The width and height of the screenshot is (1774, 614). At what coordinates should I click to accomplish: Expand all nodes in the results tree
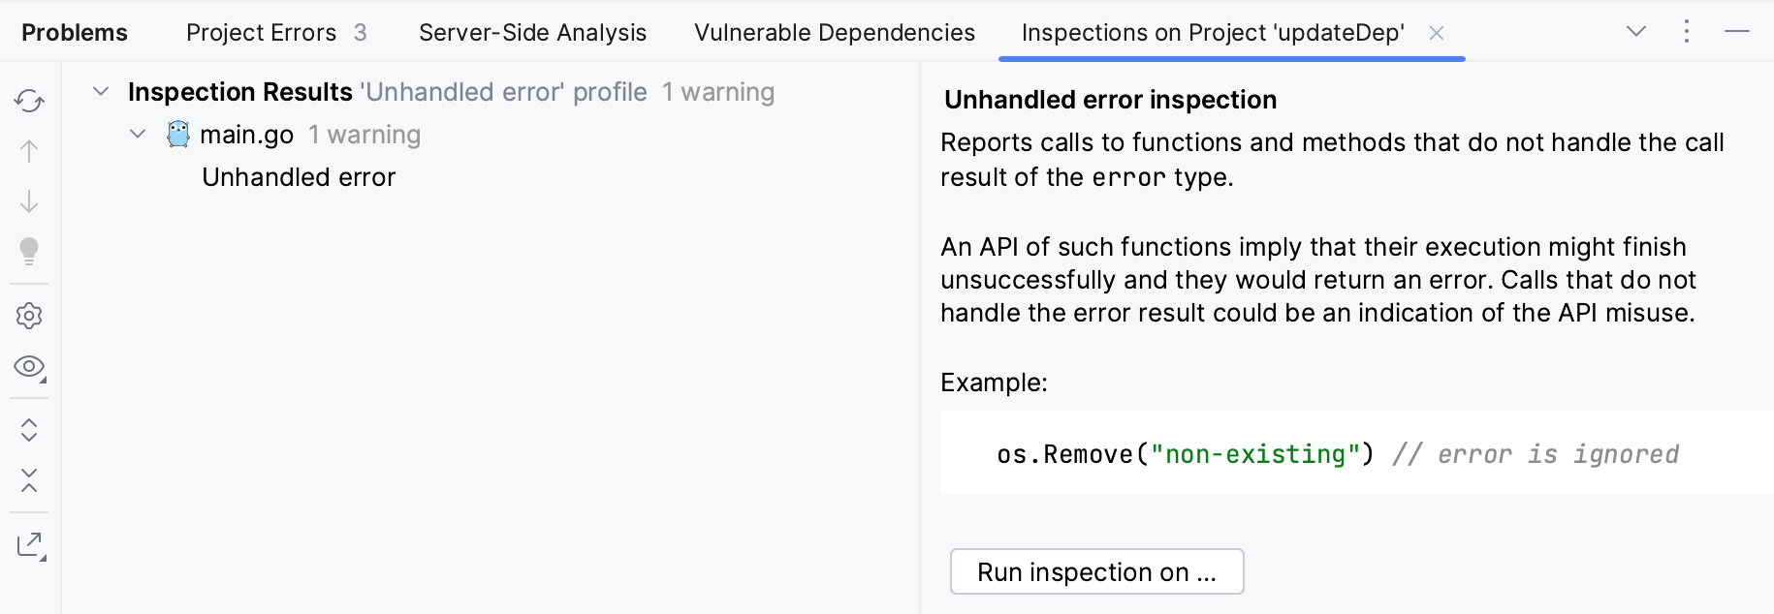click(x=29, y=430)
